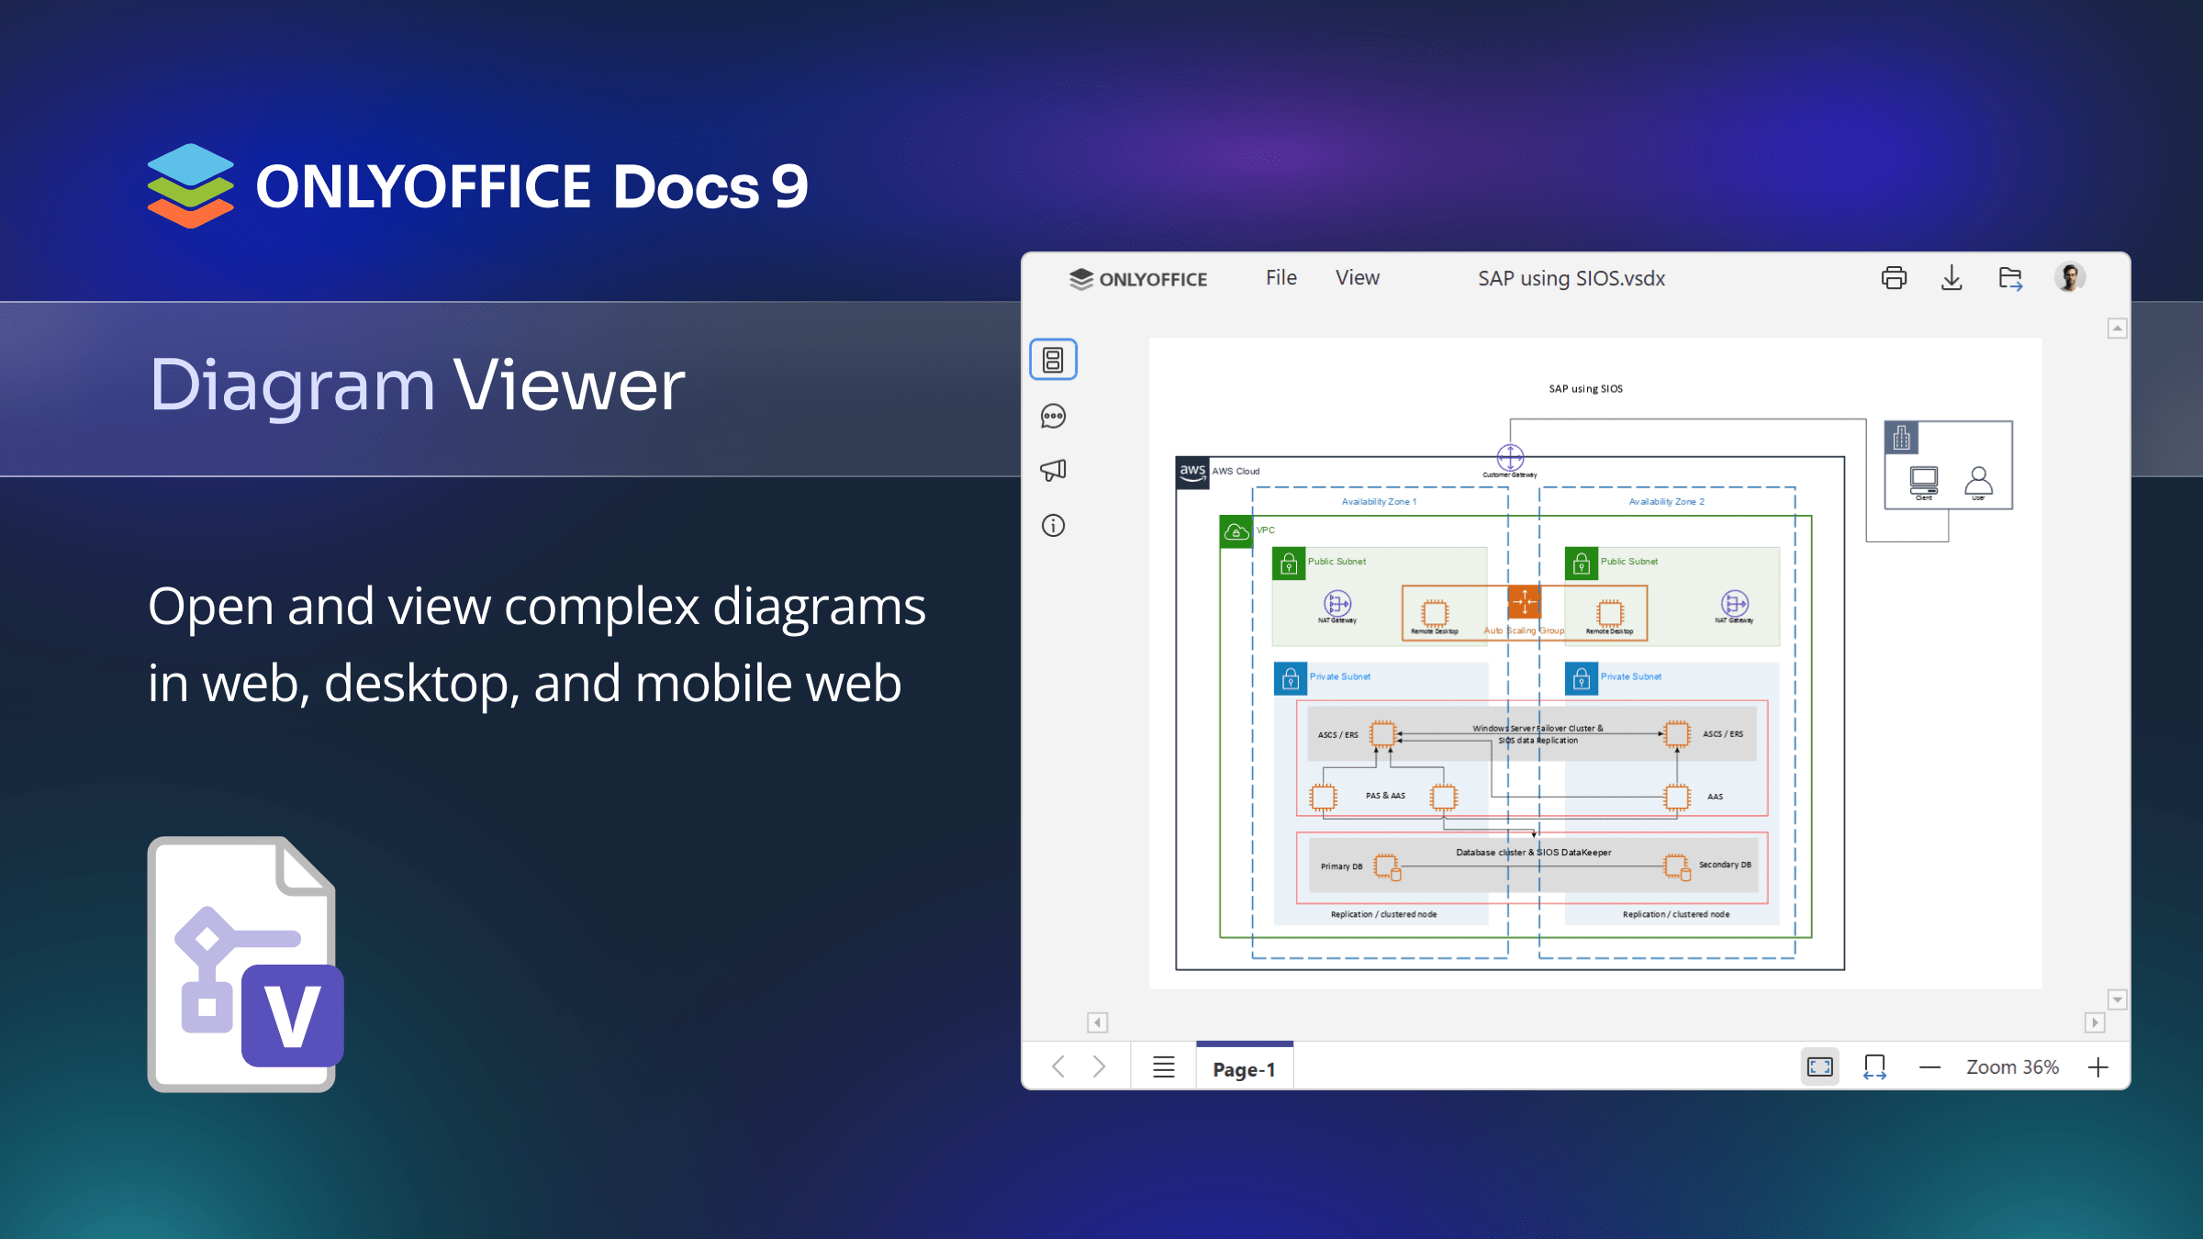The width and height of the screenshot is (2203, 1239).
Task: Click the print icon
Action: coord(1894,278)
